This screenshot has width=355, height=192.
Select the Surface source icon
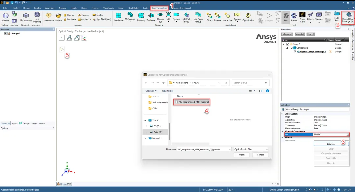59,17
